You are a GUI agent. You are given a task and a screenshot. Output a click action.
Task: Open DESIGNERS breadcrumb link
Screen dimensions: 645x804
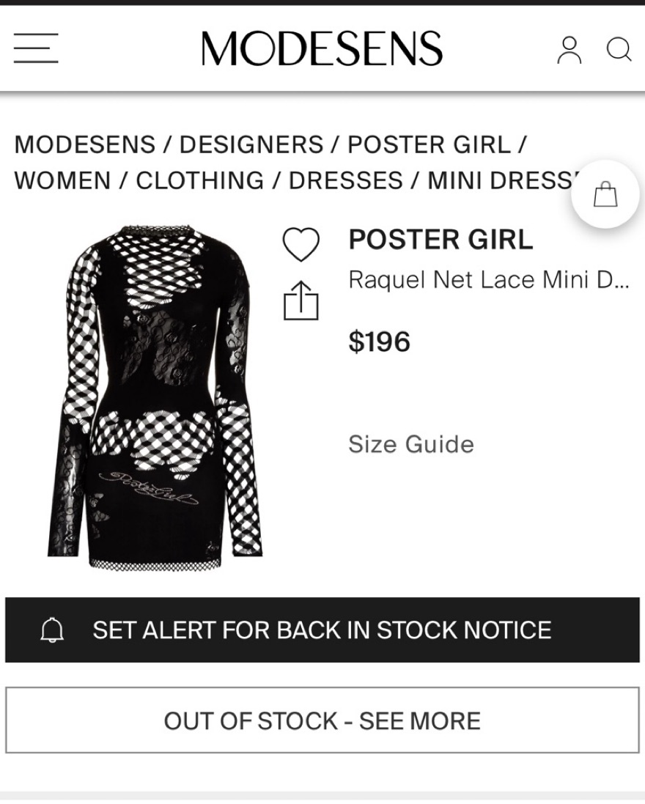(251, 144)
